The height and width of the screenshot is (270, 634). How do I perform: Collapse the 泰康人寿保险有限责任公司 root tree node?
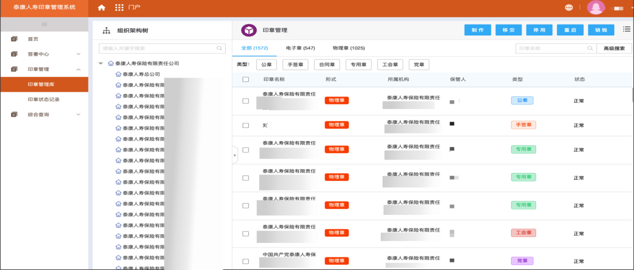coord(101,63)
